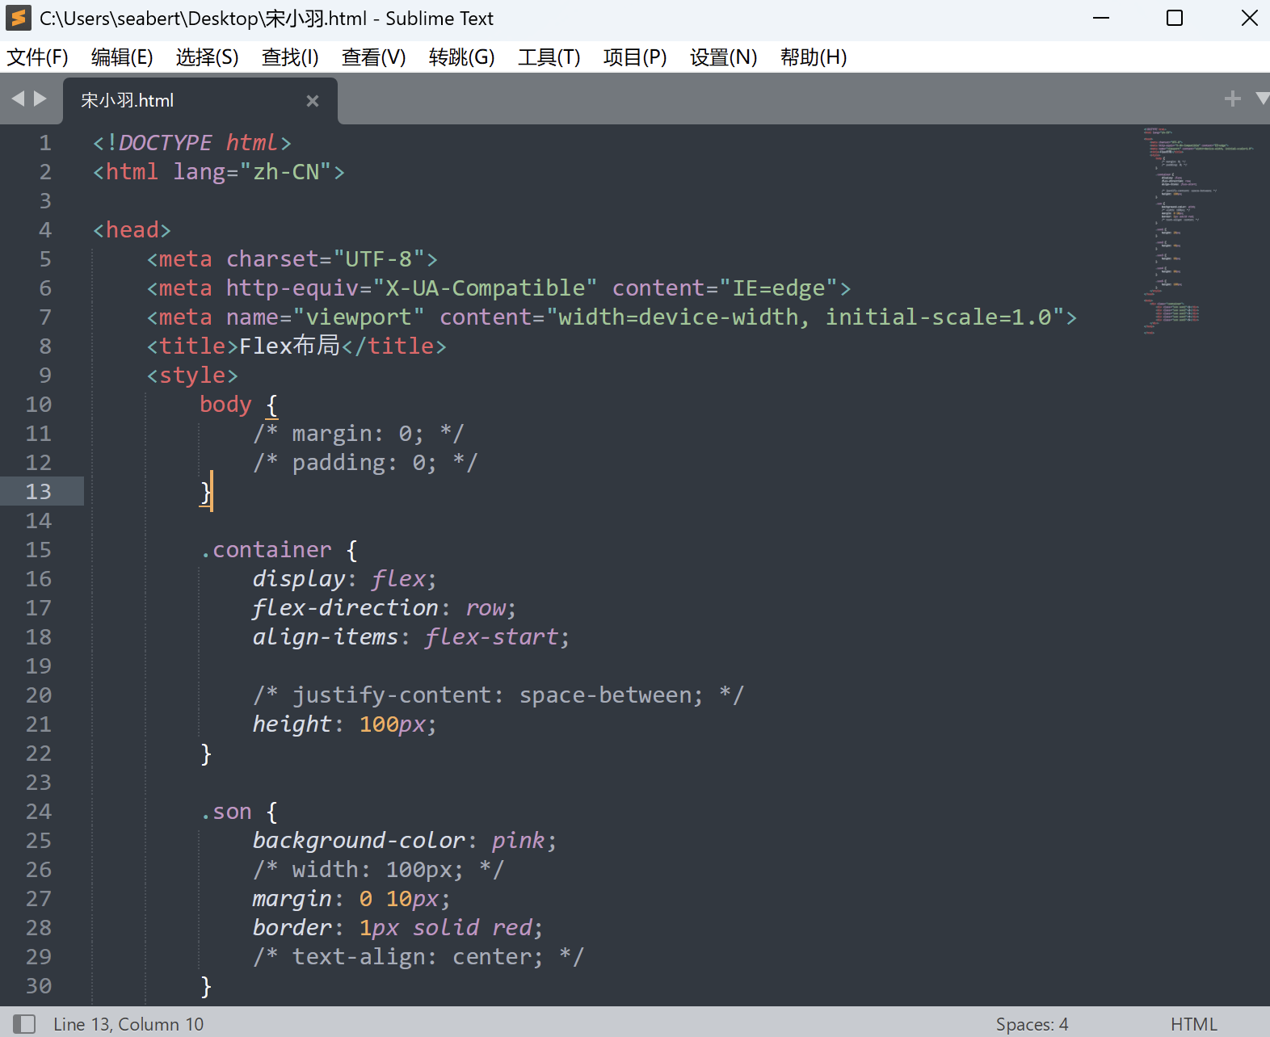Click the <style> opening tag
The image size is (1270, 1037).
coord(192,376)
